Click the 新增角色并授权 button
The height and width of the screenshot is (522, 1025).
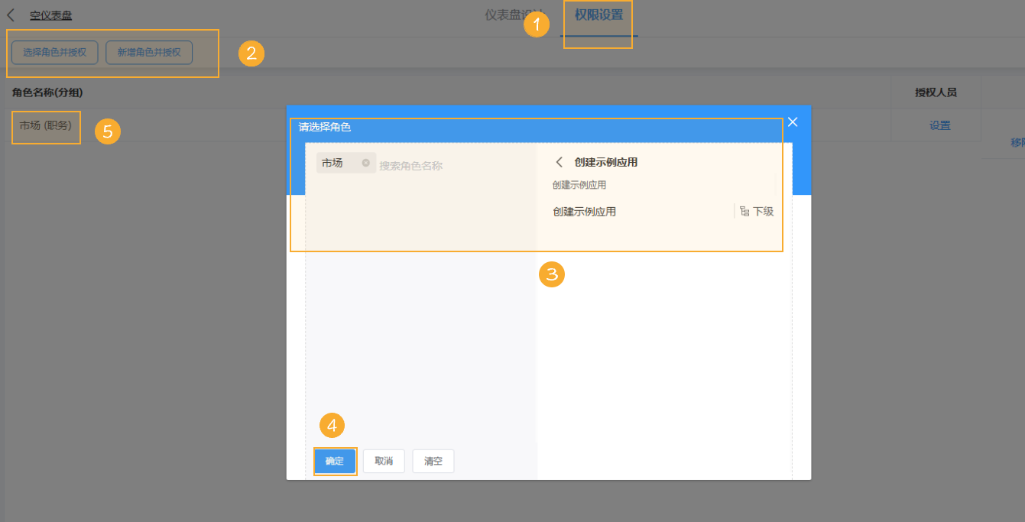tap(149, 53)
